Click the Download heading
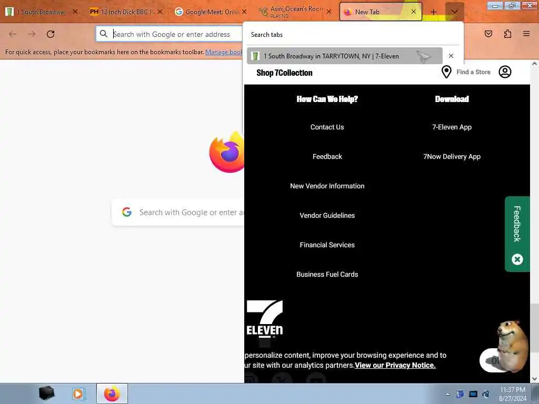This screenshot has width=539, height=404. [452, 99]
